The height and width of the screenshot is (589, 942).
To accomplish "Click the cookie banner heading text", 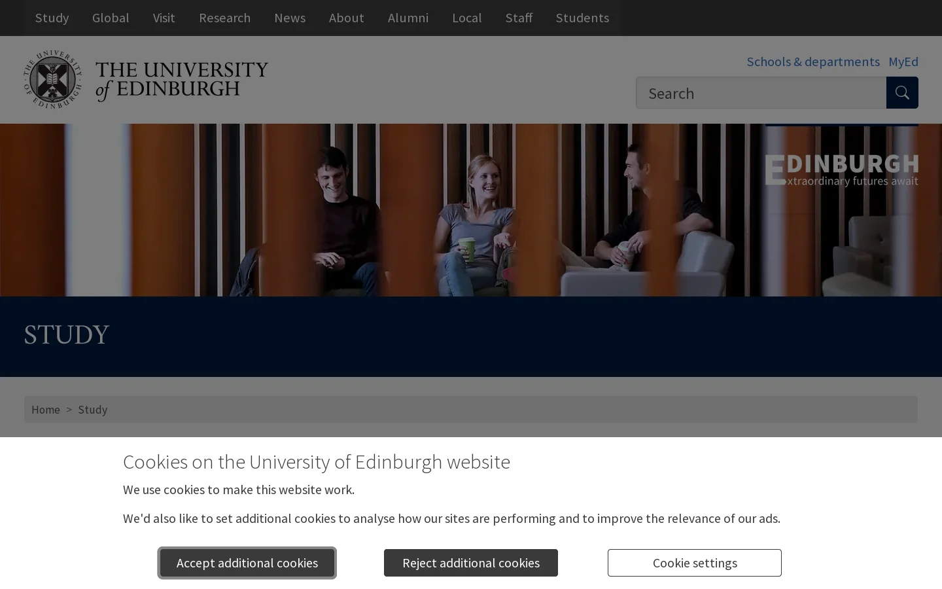I will point(317,461).
